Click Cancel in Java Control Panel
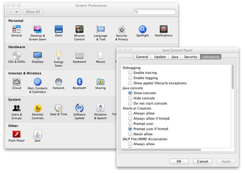This screenshot has height=173, width=245. point(203,161)
